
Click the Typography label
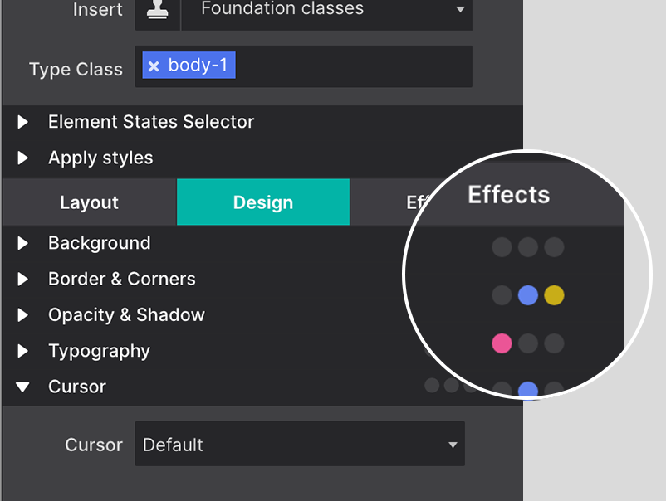[x=99, y=351]
